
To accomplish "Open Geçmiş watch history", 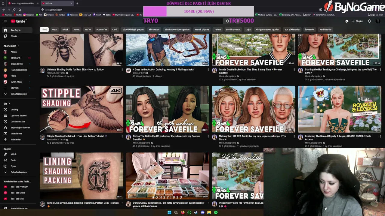I will point(14,110).
